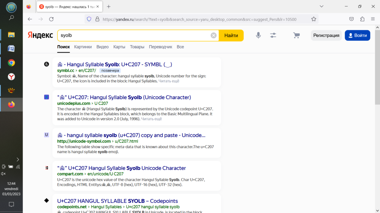The image size is (380, 213).
Task: Switch to the Переводчик tab
Action: pos(160,47)
